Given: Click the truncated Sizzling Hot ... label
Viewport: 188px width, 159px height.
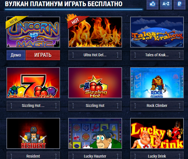Looking at the screenshot, I should [33, 106].
